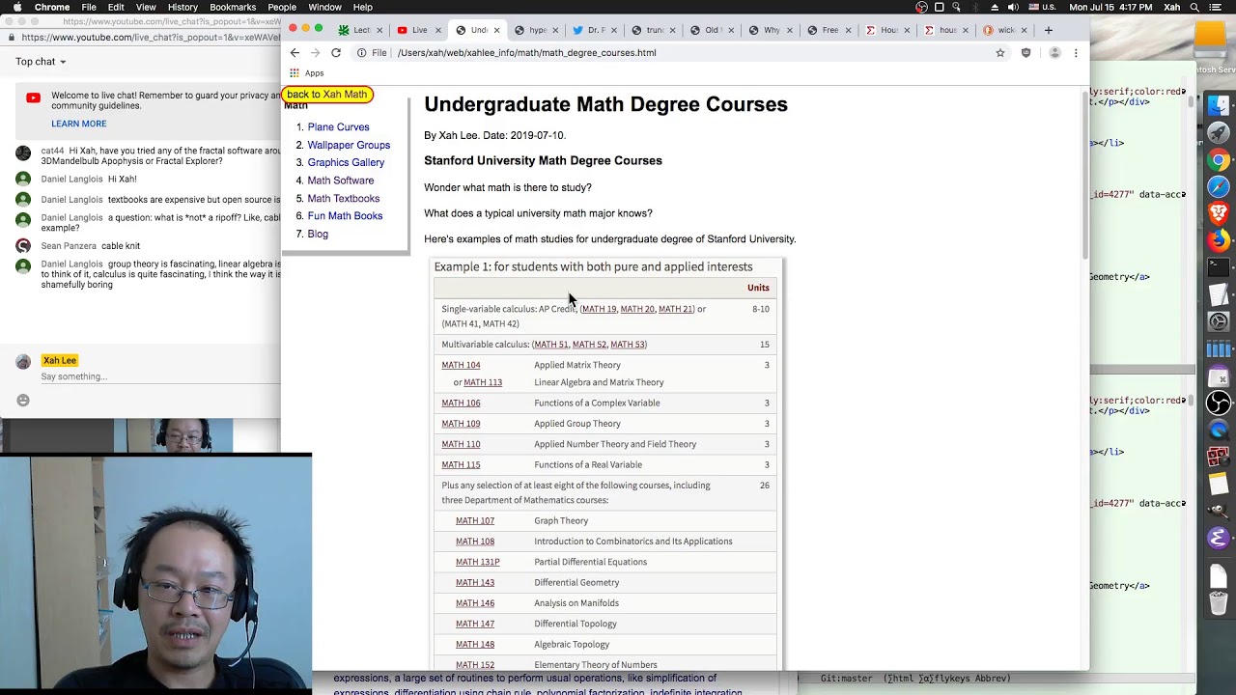Open the Wallpaper Groups link
Viewport: 1236px width, 695px height.
pyautogui.click(x=349, y=145)
